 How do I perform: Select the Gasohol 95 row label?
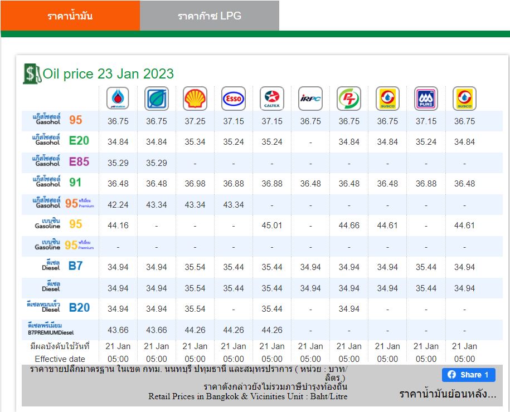click(x=57, y=120)
